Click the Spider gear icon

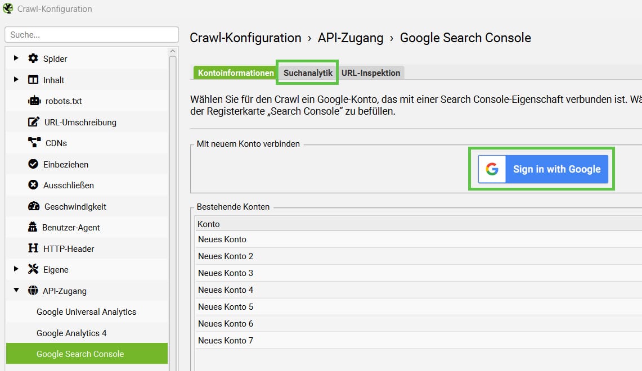pyautogui.click(x=33, y=58)
